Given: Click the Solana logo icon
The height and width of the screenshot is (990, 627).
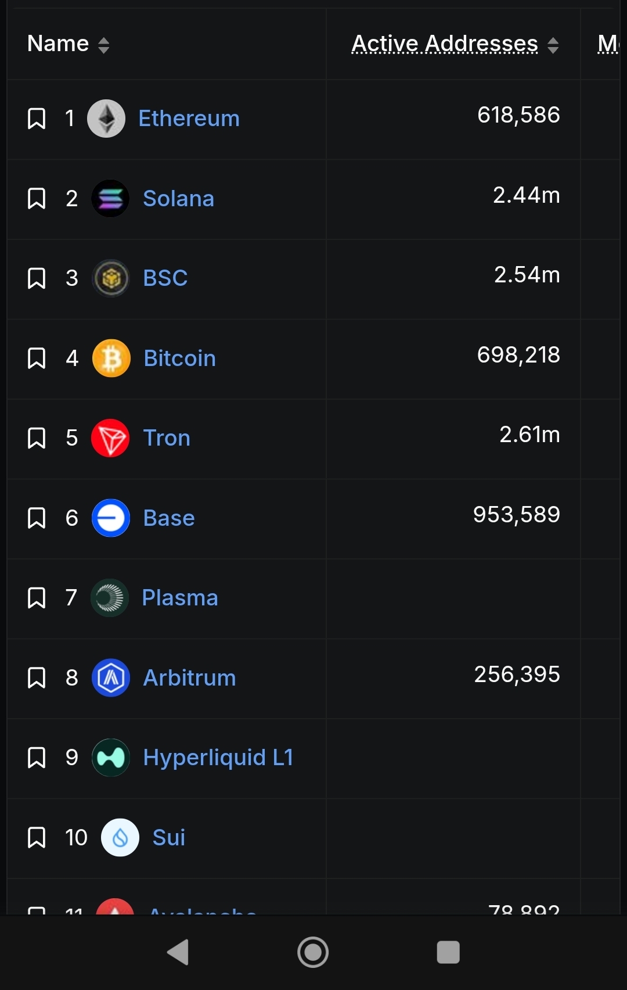Looking at the screenshot, I should [110, 199].
